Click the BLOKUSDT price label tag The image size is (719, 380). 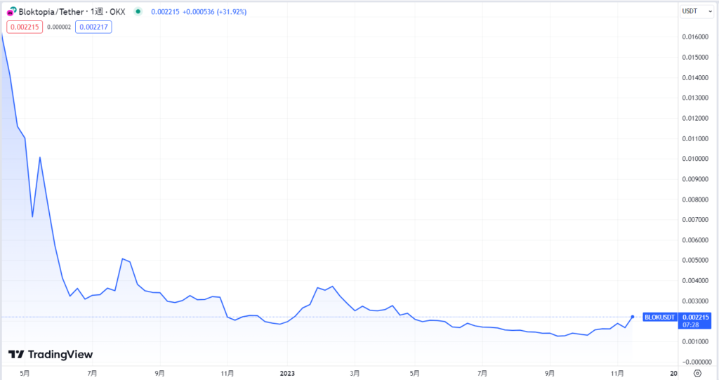click(660, 317)
